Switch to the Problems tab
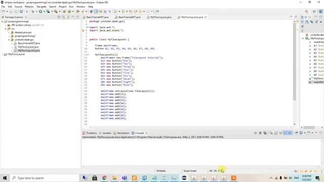The image size is (324, 182). [x=90, y=133]
